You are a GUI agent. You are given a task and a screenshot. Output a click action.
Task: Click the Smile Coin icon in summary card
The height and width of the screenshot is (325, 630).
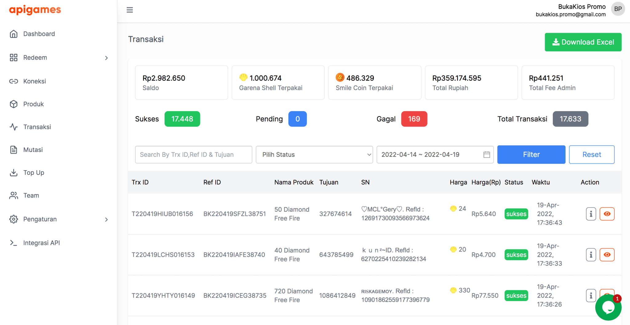[x=340, y=77]
